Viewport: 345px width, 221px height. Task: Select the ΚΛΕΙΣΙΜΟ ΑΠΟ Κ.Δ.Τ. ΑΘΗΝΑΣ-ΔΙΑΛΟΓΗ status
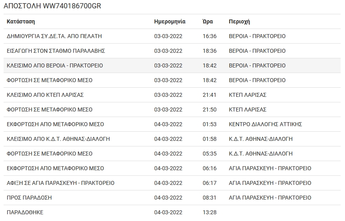(x=58, y=139)
